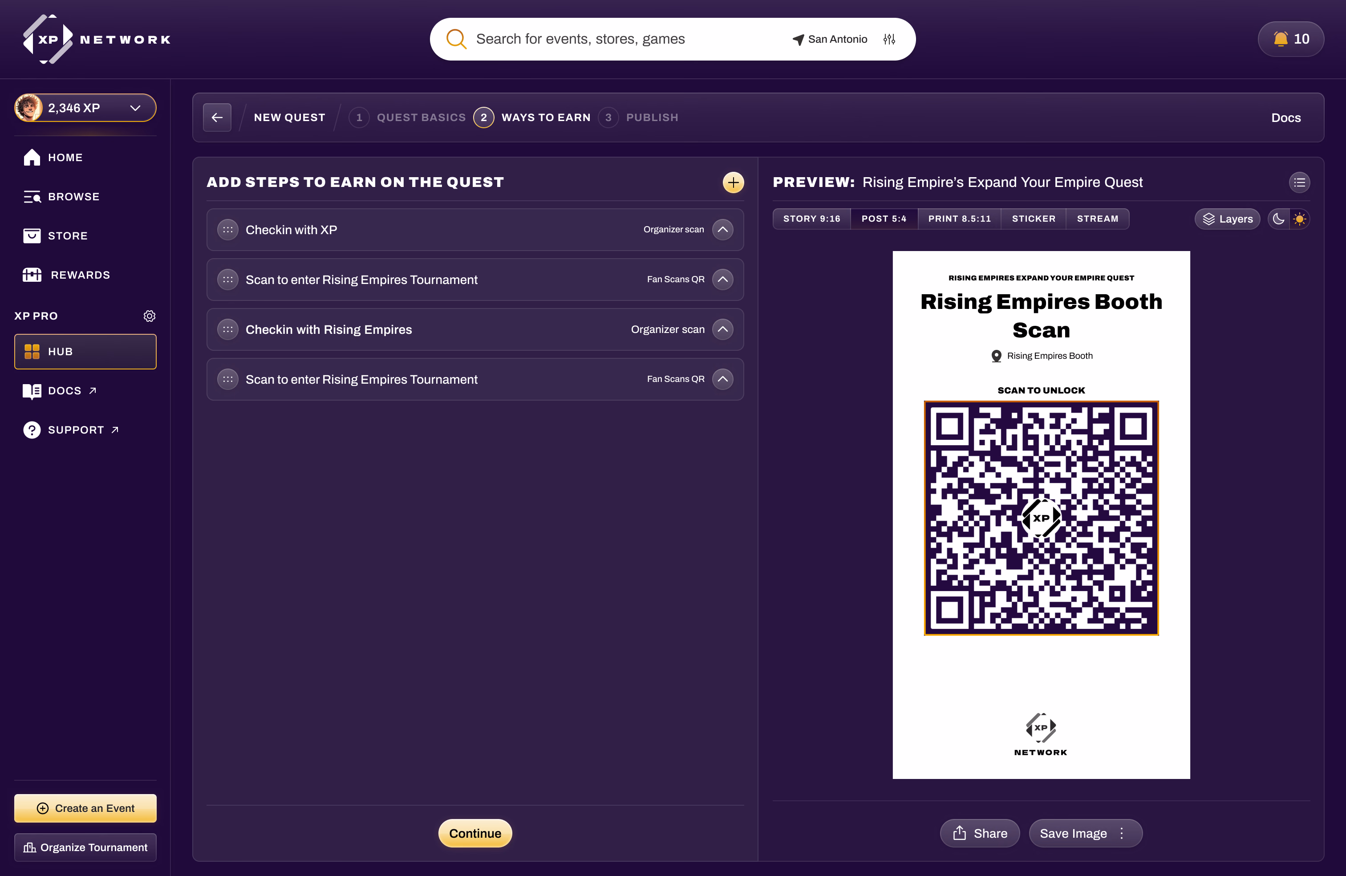Open the Layers button
This screenshot has height=876, width=1346.
(1227, 219)
